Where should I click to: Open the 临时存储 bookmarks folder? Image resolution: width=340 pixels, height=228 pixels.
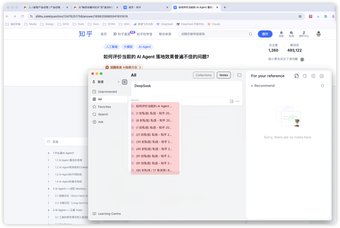point(13,24)
